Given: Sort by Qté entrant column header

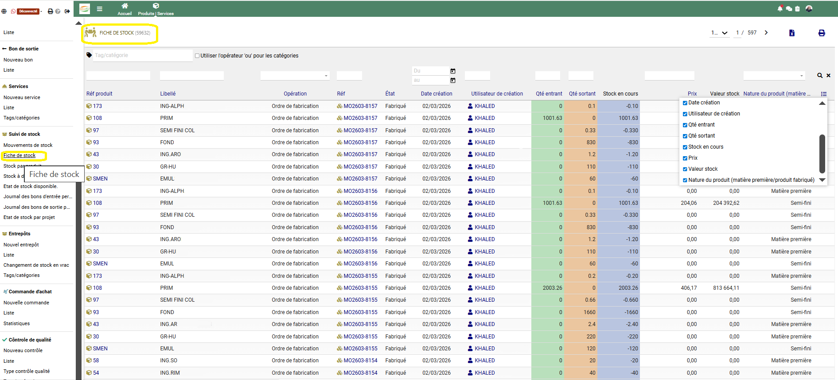Looking at the screenshot, I should point(549,94).
